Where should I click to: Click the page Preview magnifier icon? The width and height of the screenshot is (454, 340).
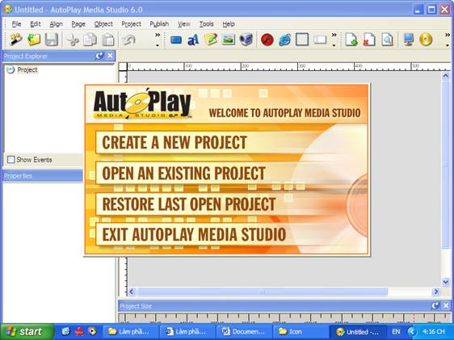[x=387, y=40]
